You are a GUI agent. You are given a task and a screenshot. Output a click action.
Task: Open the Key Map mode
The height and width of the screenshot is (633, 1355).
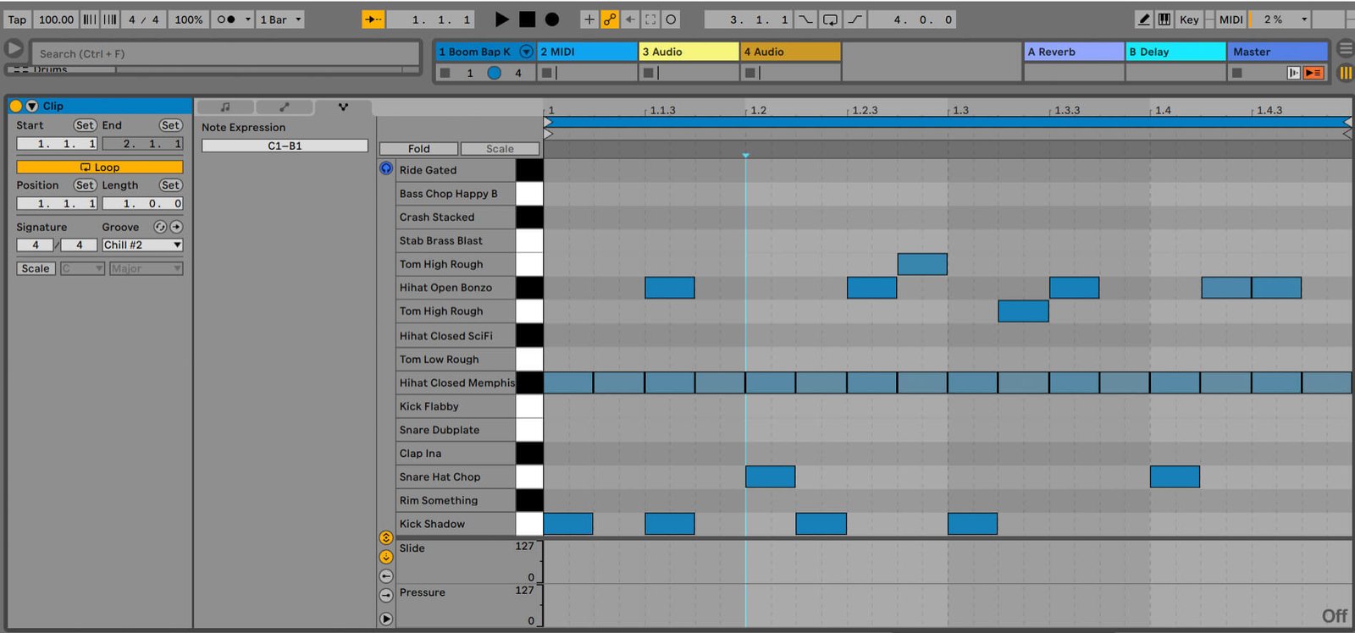[x=1189, y=19]
